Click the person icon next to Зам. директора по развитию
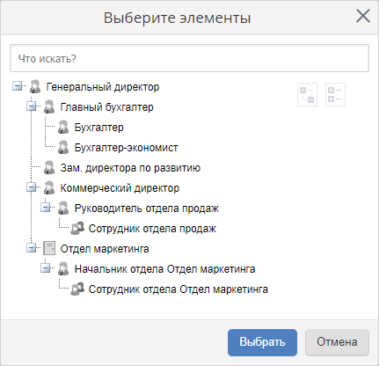 pos(49,167)
